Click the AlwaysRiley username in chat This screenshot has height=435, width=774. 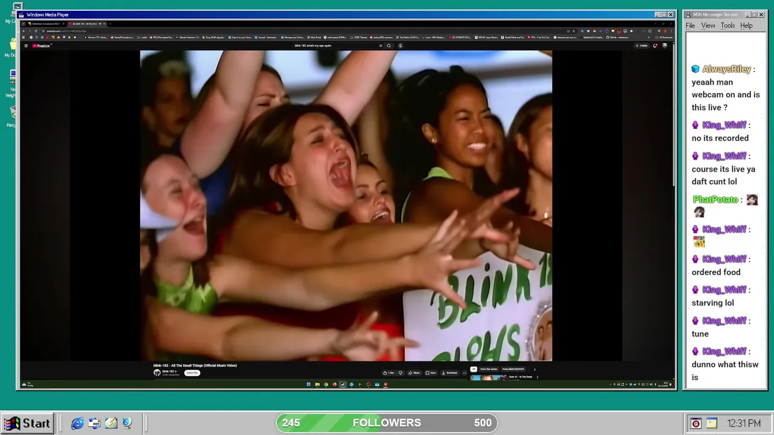(x=726, y=69)
